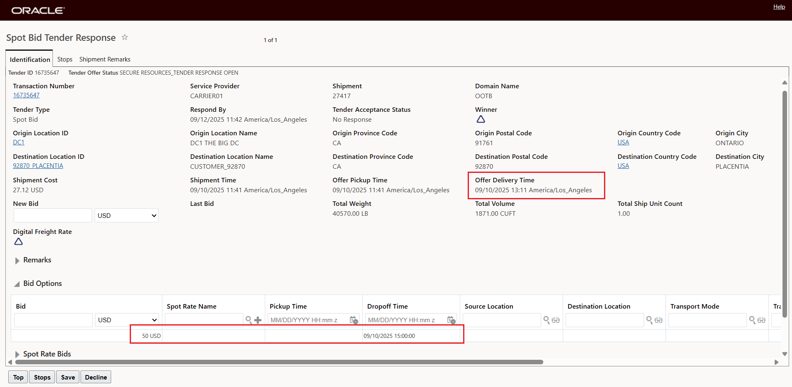This screenshot has width=792, height=387.
Task: Click the Digital Freight Rate triangle icon
Action: click(18, 242)
